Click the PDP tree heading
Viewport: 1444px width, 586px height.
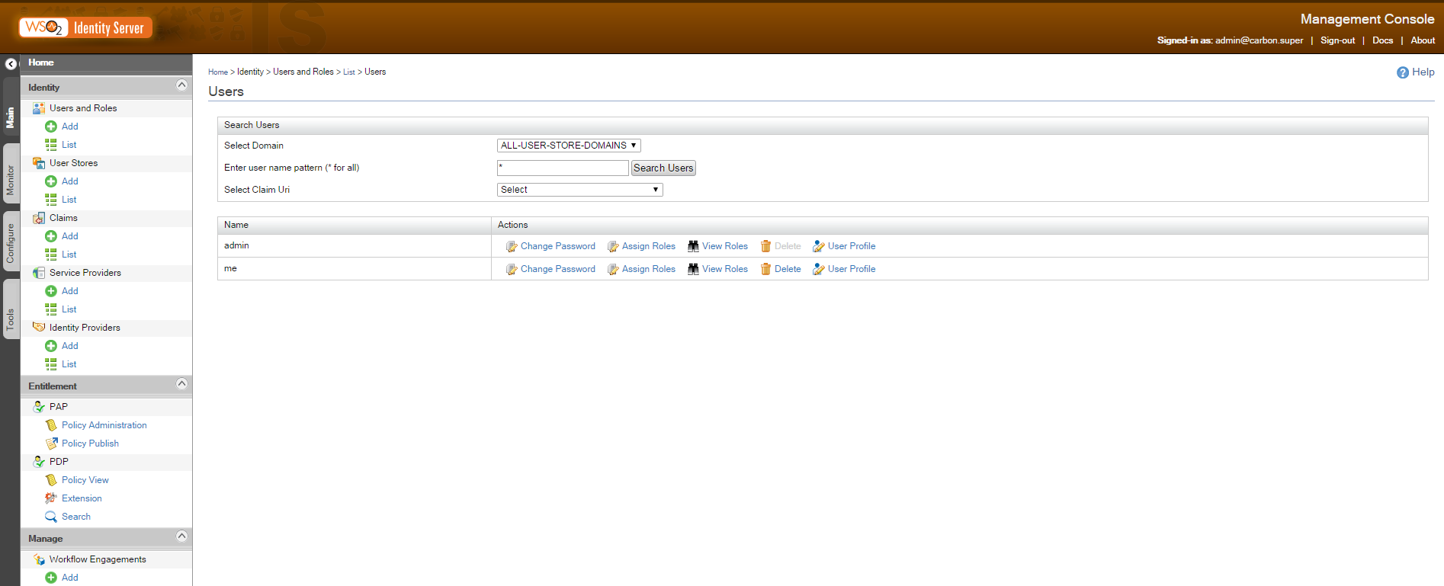(x=59, y=462)
